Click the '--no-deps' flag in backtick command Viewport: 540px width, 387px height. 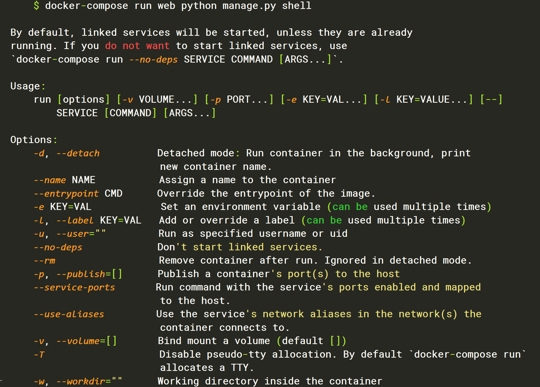(x=153, y=60)
